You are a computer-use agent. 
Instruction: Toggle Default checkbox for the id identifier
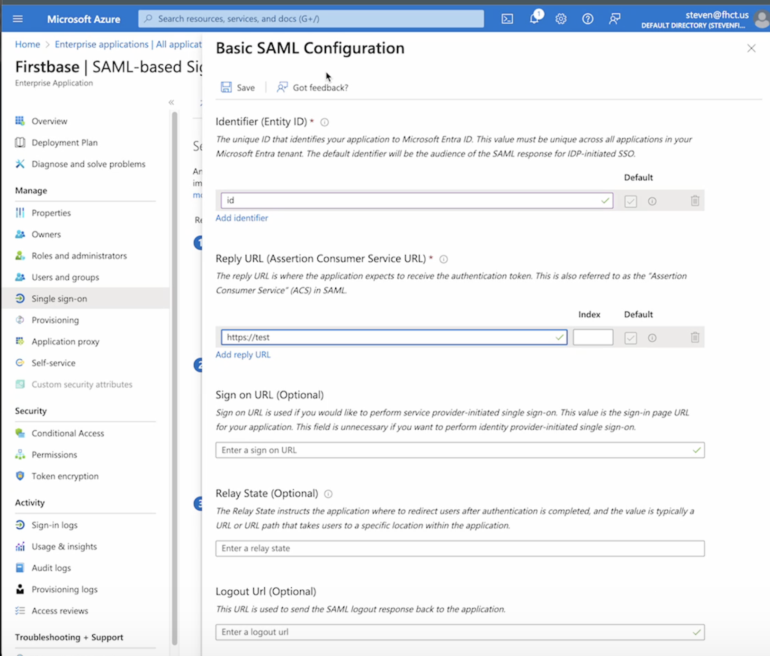coord(631,201)
